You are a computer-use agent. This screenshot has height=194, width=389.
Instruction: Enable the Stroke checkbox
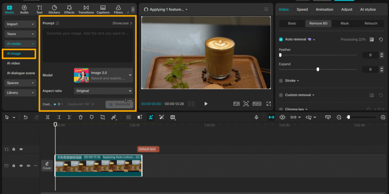point(281,81)
